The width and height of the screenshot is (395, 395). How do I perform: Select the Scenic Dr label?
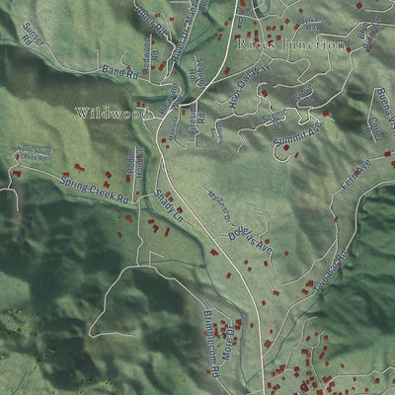click(x=276, y=118)
